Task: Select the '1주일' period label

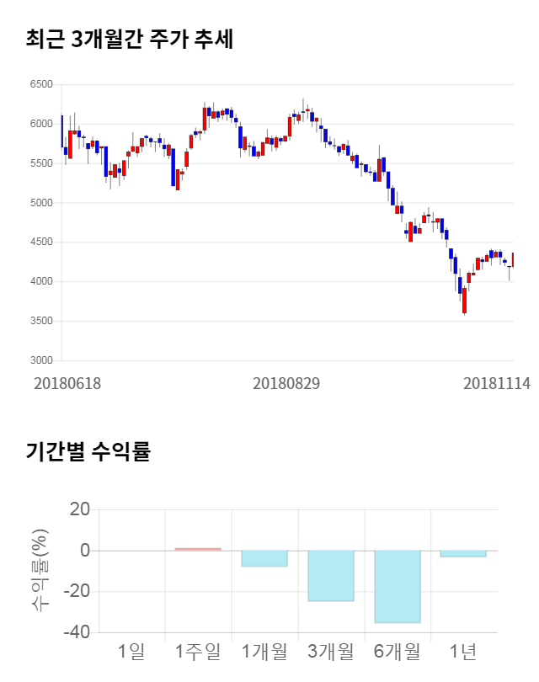Action: (198, 651)
